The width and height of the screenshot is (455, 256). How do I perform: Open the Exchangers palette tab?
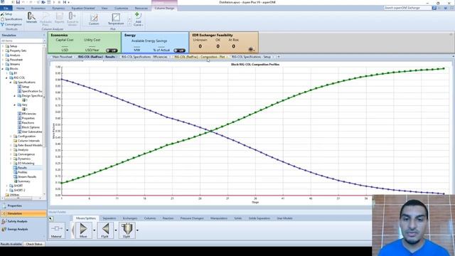pyautogui.click(x=130, y=218)
